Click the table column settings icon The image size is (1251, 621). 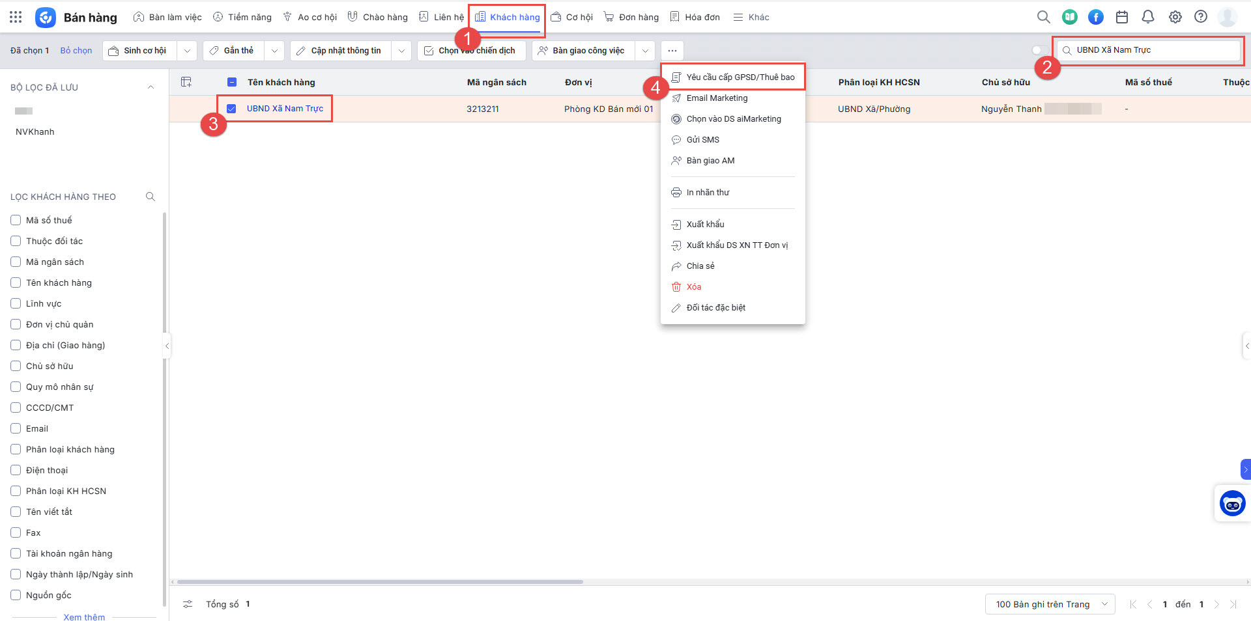pyautogui.click(x=186, y=82)
